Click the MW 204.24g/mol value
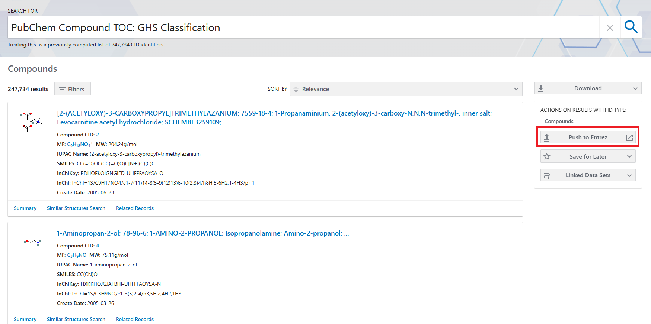Screen dimensions: 651x324 pos(123,144)
